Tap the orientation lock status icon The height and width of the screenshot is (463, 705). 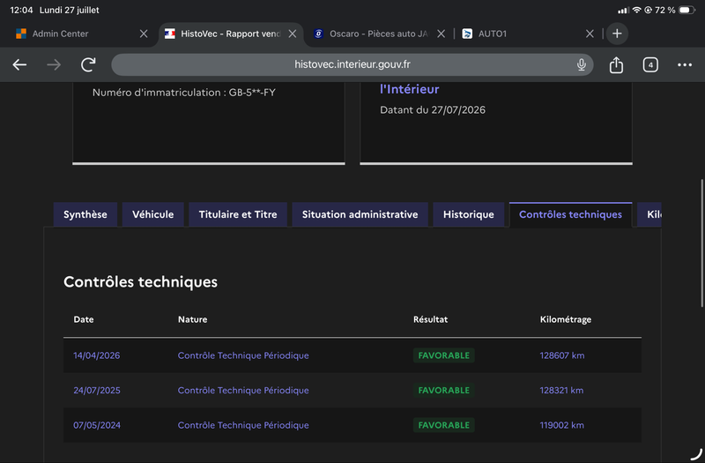[x=648, y=10]
